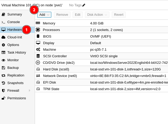Click the Snapshots history icon

(x=3, y=83)
